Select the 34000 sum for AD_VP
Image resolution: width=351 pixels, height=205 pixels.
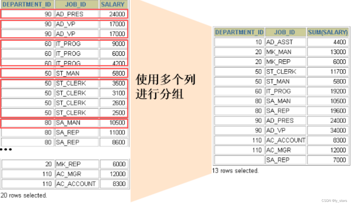pos(328,130)
